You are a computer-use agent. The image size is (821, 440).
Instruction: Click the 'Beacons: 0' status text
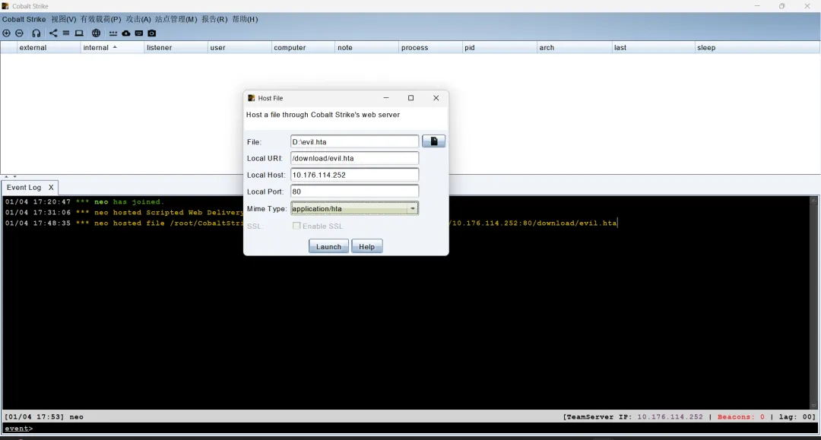(x=741, y=417)
